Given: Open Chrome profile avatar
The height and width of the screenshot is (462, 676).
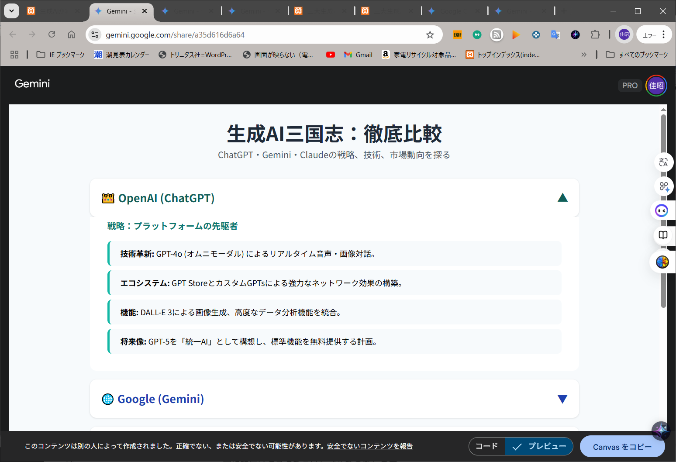Looking at the screenshot, I should click(x=624, y=34).
